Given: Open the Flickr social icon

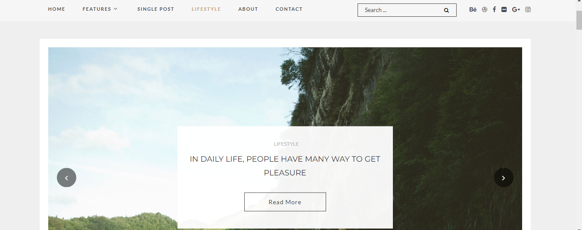Looking at the screenshot, I should pyautogui.click(x=504, y=9).
